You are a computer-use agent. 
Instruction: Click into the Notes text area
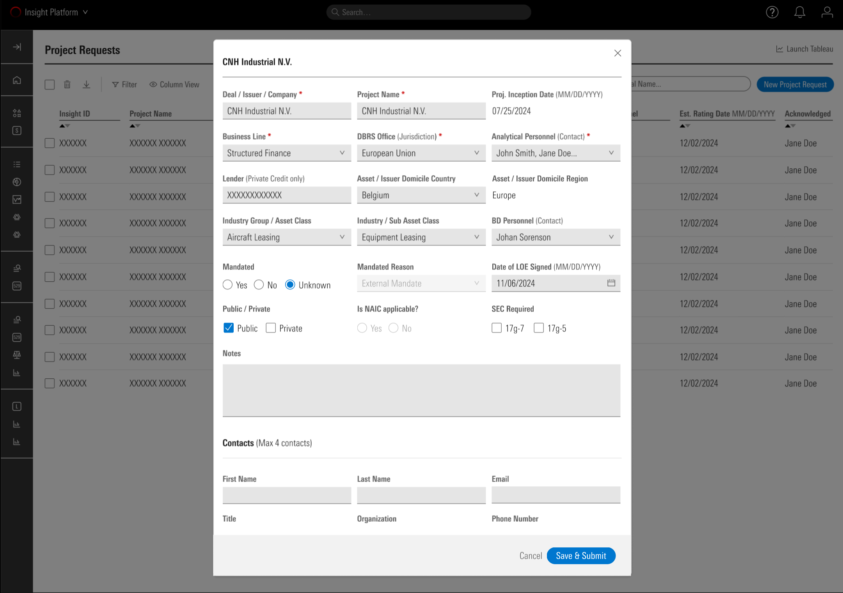[421, 390]
